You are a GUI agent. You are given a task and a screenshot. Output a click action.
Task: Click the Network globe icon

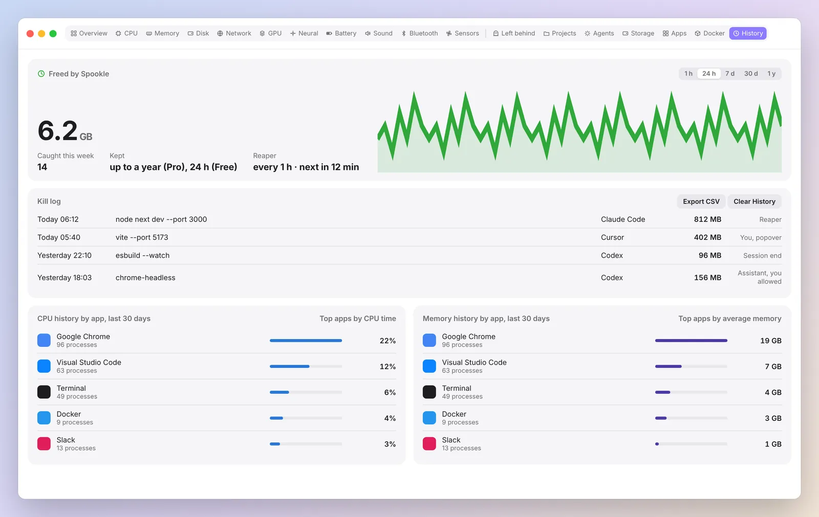click(x=220, y=33)
